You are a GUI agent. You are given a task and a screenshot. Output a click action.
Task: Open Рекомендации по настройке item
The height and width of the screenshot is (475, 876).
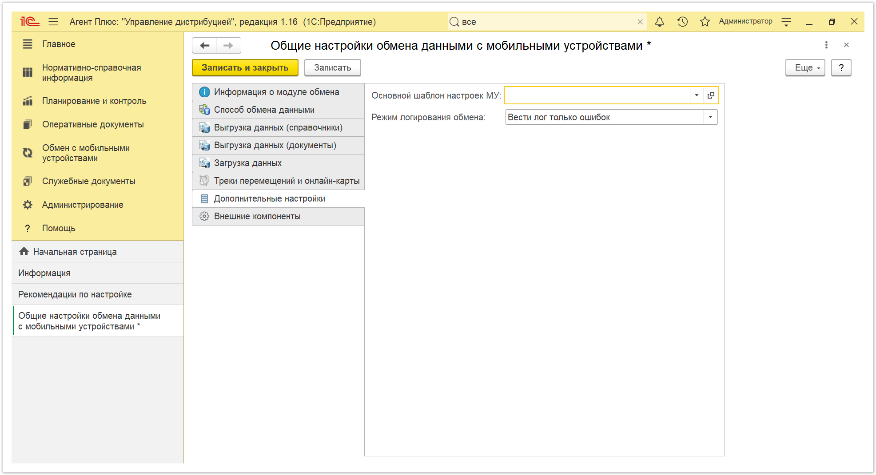98,294
